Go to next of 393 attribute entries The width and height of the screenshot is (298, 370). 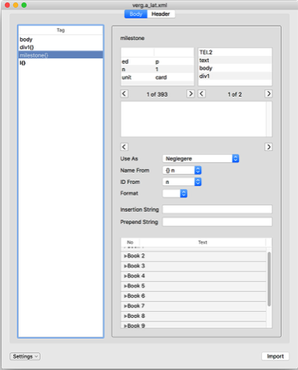point(190,93)
